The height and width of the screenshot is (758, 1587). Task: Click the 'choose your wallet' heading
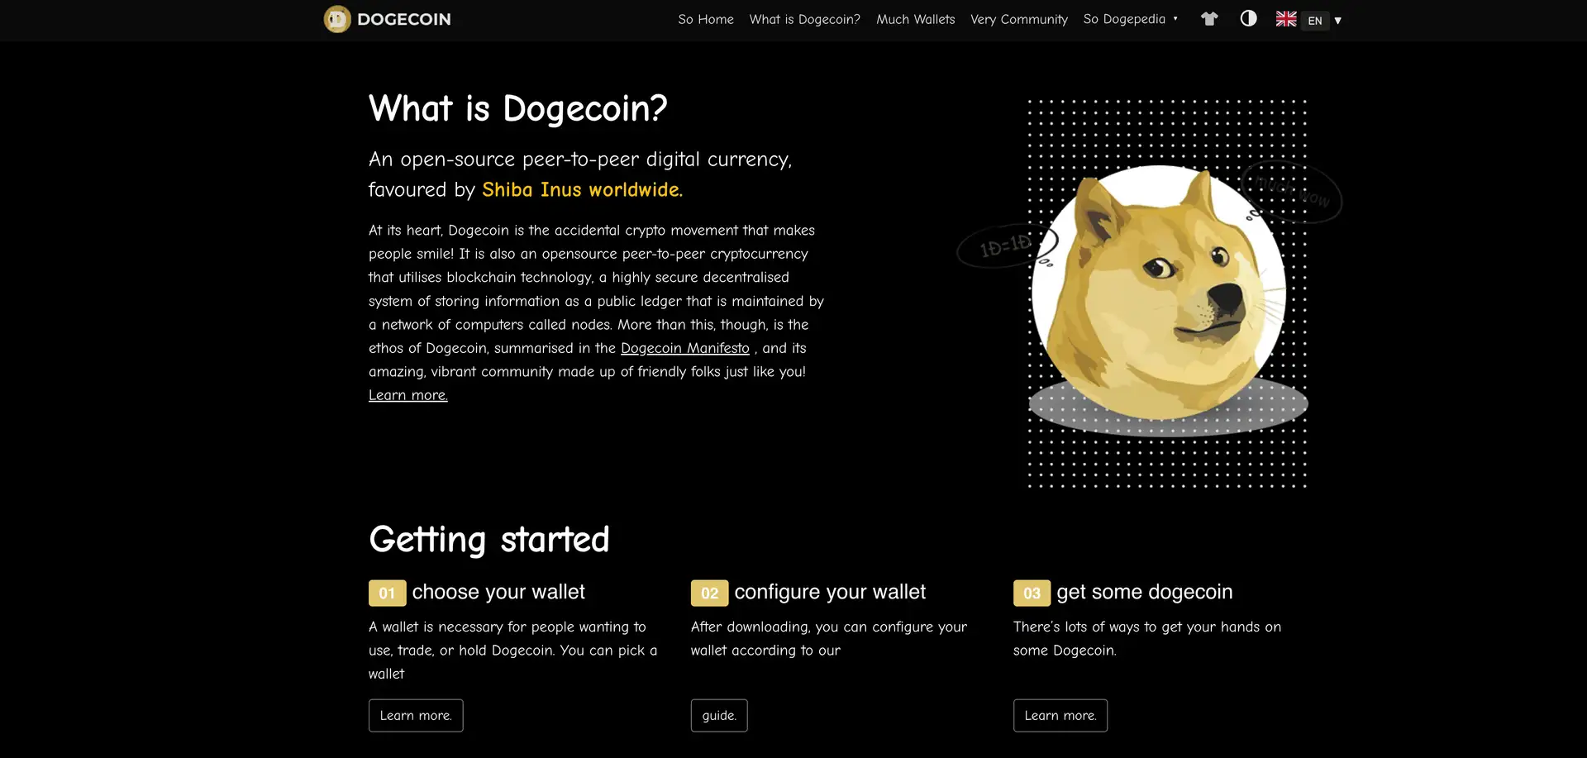(x=498, y=592)
